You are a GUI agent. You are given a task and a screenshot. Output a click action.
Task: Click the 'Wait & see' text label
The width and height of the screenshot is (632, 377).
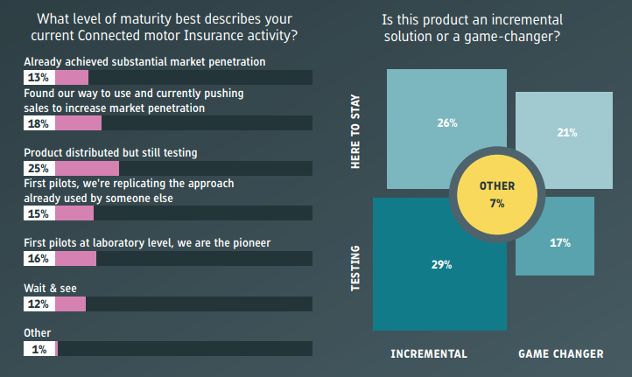50,289
